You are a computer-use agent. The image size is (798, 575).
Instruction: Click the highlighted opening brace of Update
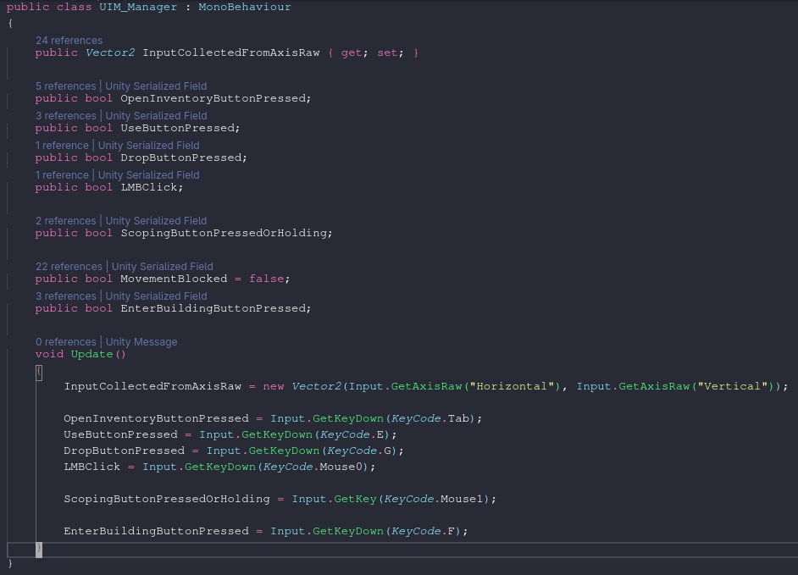click(x=39, y=372)
